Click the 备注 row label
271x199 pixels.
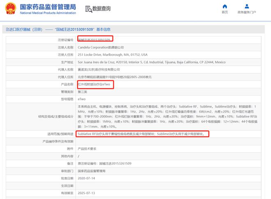pos(70,163)
